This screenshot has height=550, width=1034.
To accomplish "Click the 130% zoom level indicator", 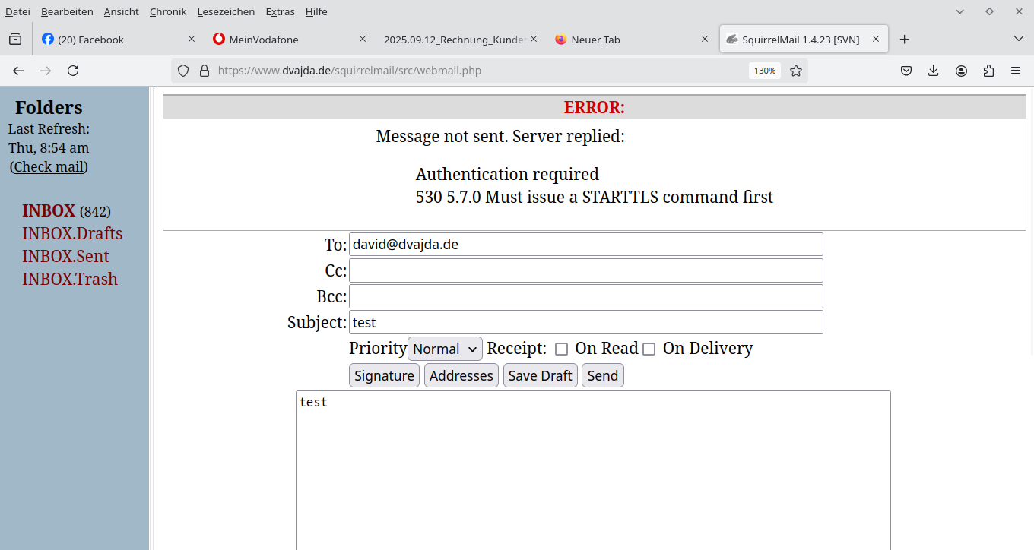I will (764, 71).
